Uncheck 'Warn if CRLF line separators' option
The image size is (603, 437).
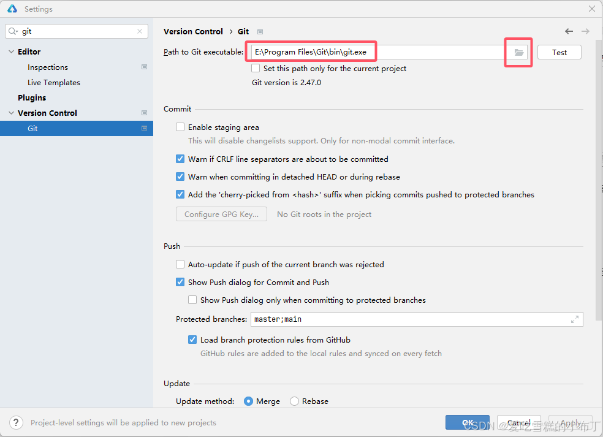180,159
